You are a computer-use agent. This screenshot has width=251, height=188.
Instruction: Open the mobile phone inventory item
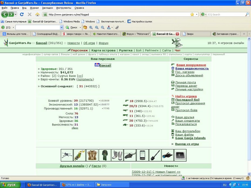pos(143,155)
